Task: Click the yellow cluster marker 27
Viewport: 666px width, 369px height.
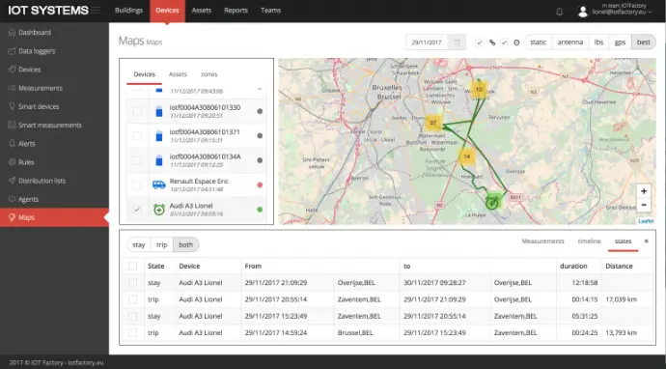Action: 432,123
